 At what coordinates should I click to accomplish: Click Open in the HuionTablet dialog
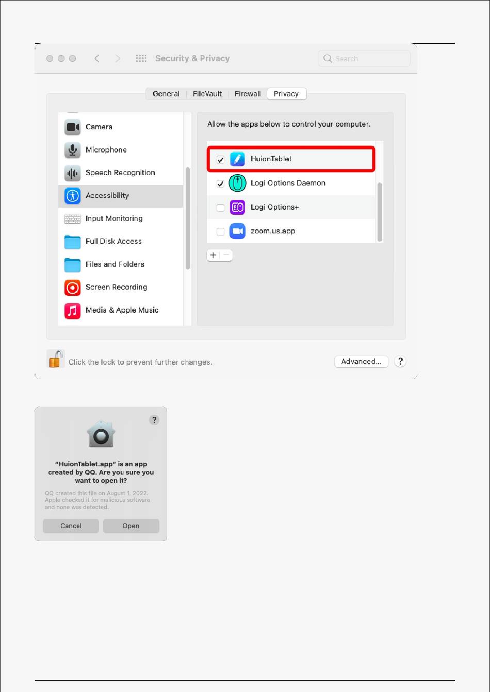(131, 526)
